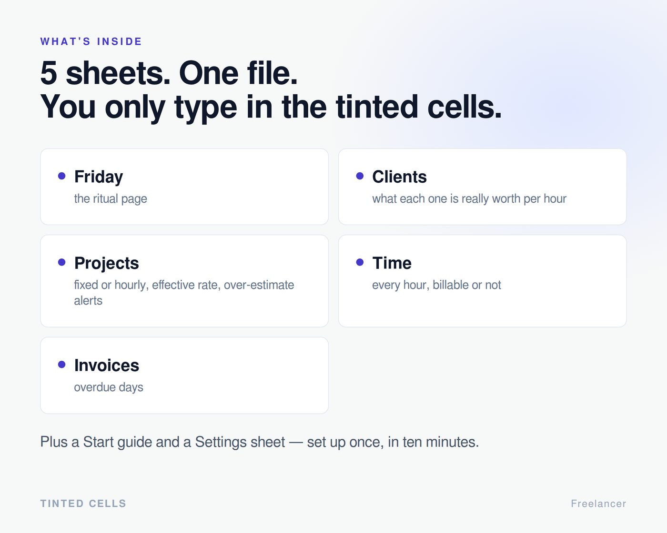
Task: Click the TINTED CELLS footer brand
Action: pyautogui.click(x=83, y=503)
